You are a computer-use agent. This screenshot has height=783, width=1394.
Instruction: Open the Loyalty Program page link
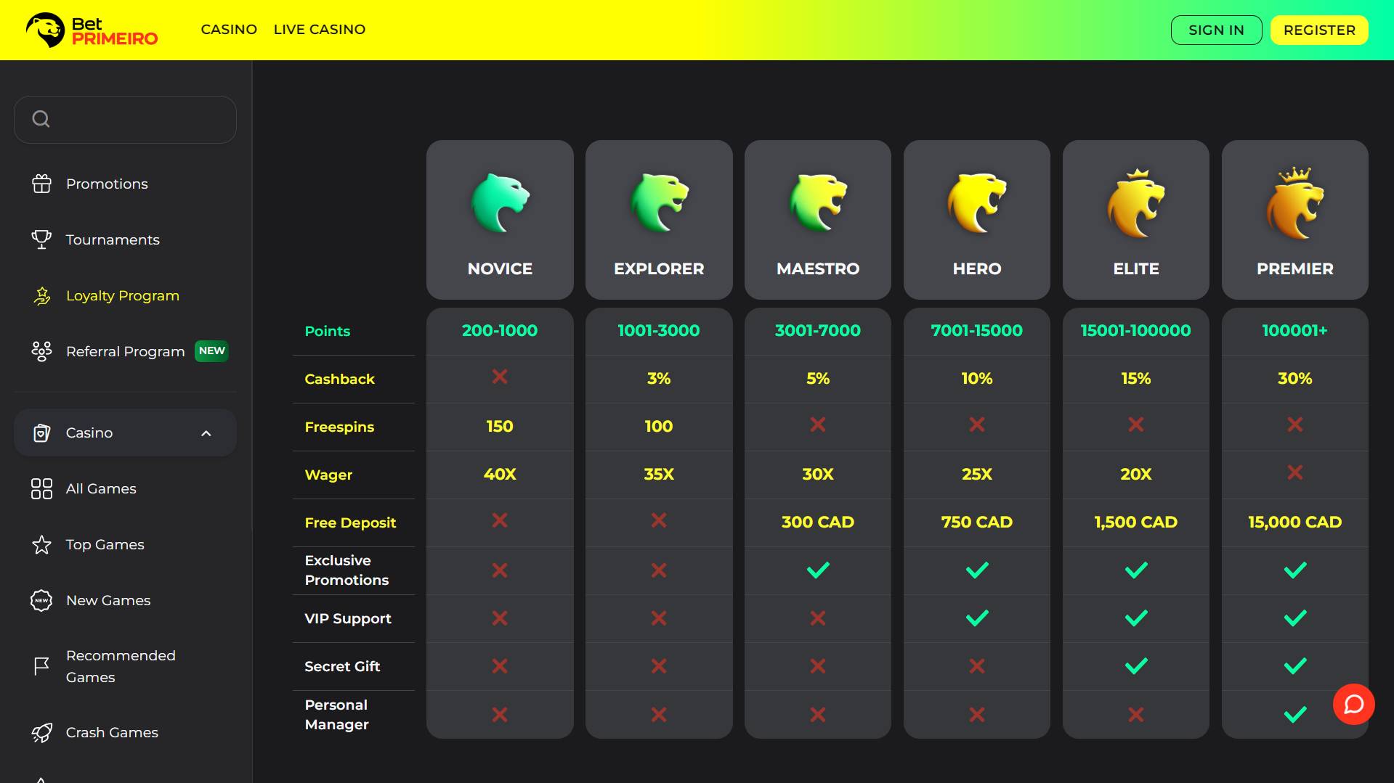[122, 295]
